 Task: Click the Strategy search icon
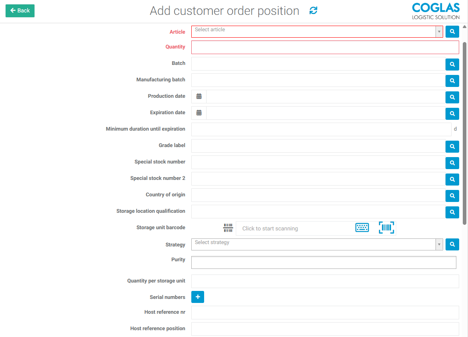click(x=452, y=244)
